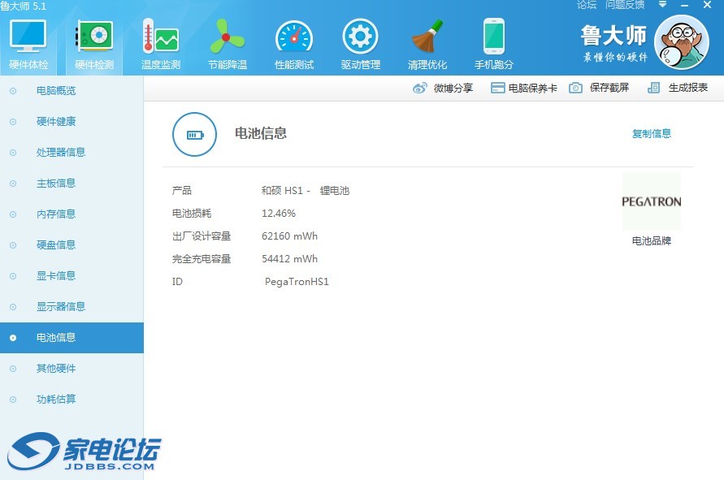
Task: Close the 鲁大师 window
Action: coord(708,5)
